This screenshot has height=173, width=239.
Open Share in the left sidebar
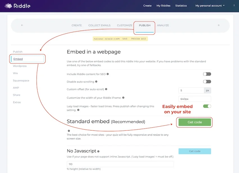click(17, 95)
